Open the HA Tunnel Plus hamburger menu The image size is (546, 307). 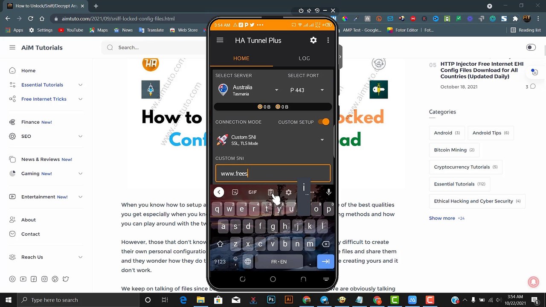coord(220,40)
